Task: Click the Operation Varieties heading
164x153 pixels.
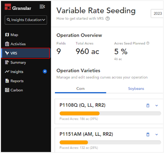Action: pos(78,71)
